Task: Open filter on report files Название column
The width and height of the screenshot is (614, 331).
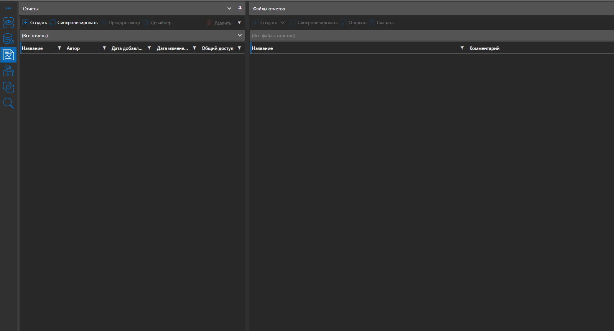Action: pos(462,48)
